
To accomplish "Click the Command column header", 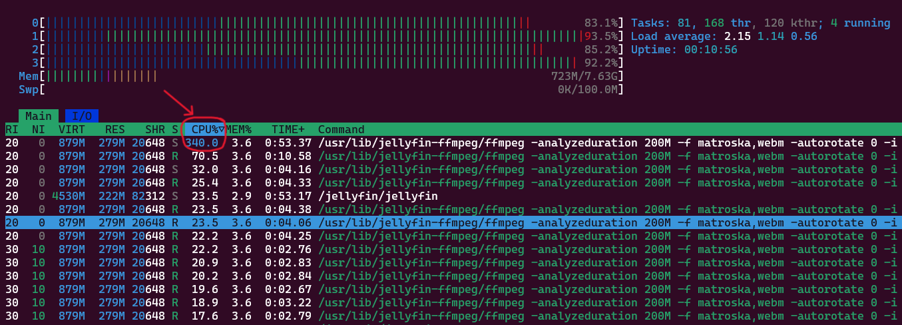I will pos(341,129).
